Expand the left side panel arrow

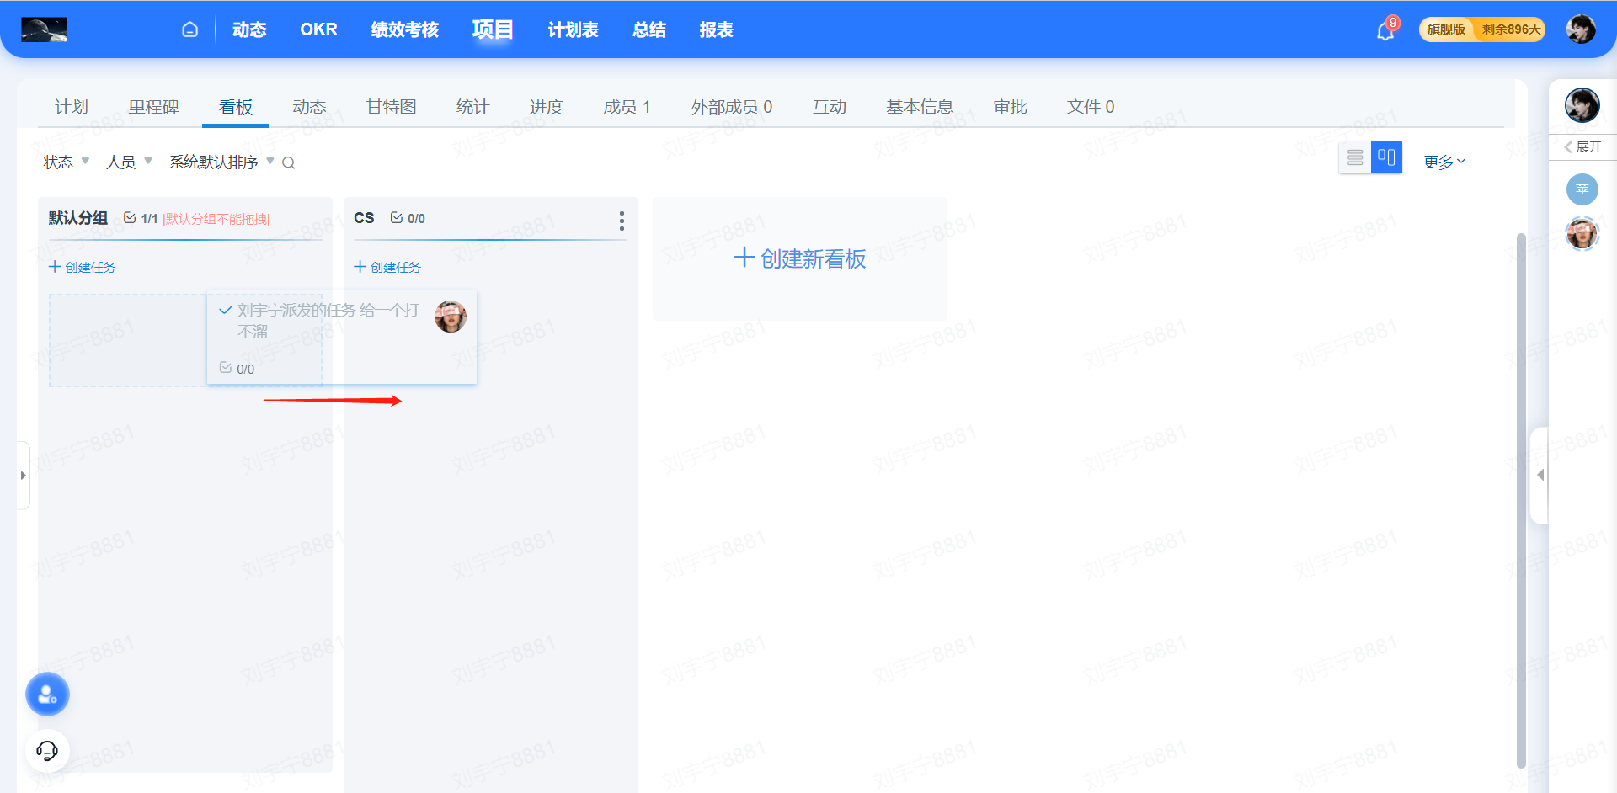23,476
